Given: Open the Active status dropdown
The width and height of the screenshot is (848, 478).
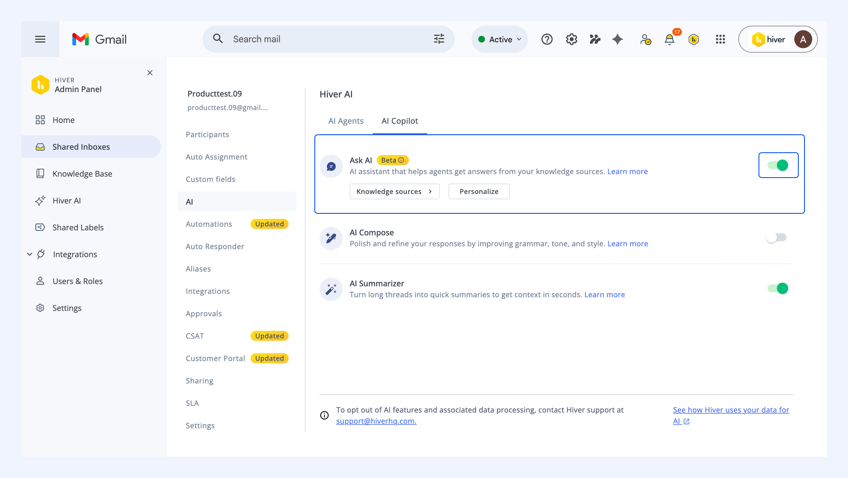Looking at the screenshot, I should pos(500,39).
